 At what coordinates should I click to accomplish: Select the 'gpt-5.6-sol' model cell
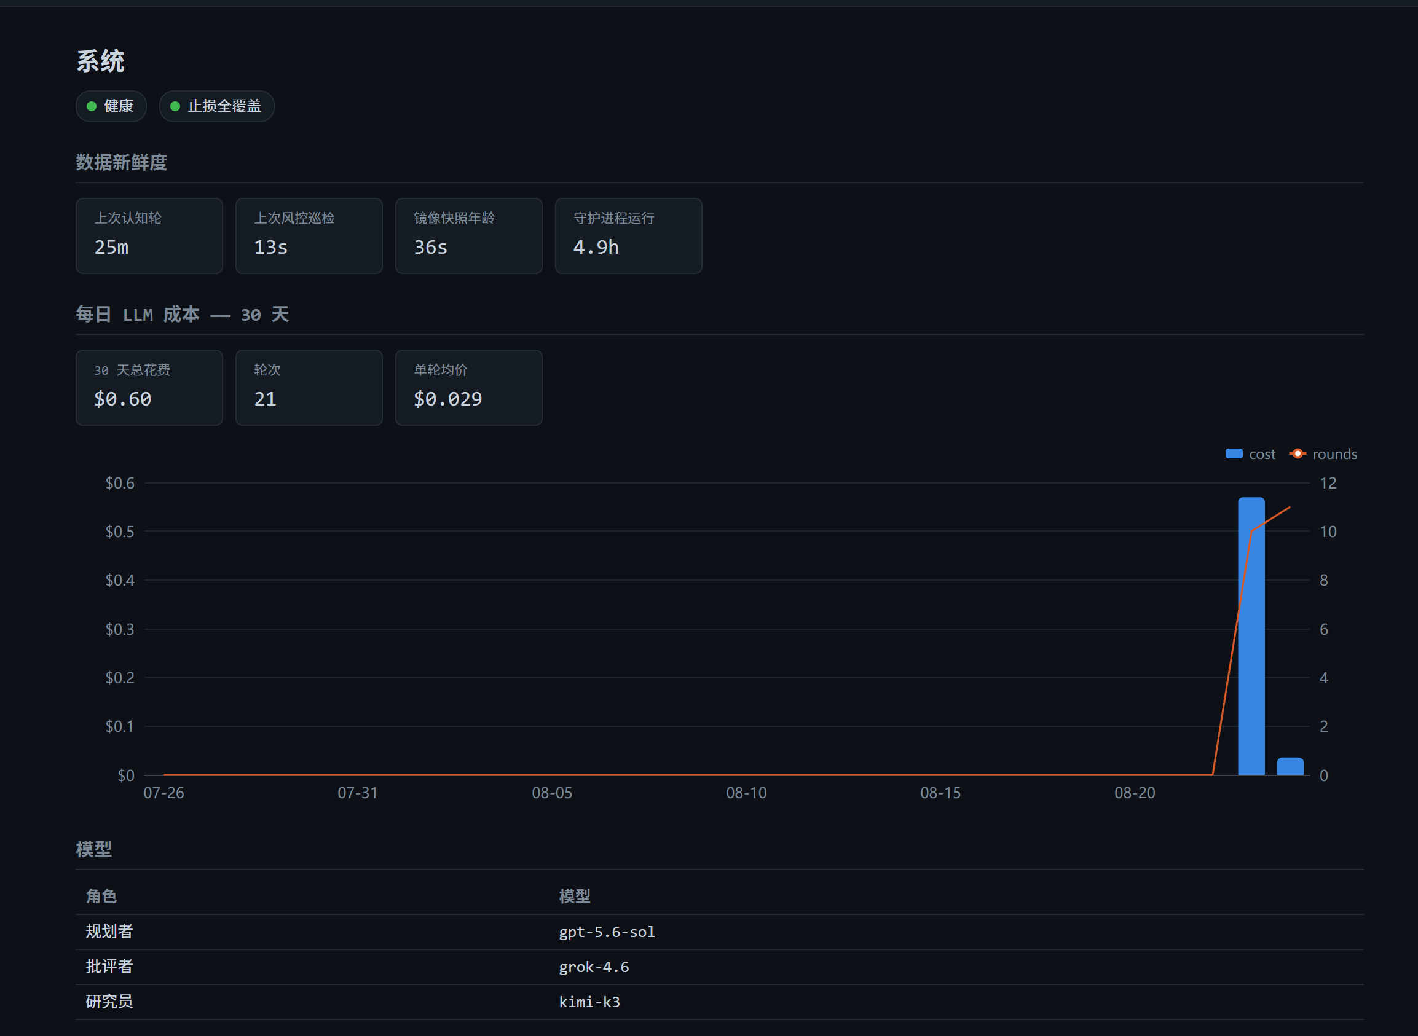pyautogui.click(x=607, y=932)
